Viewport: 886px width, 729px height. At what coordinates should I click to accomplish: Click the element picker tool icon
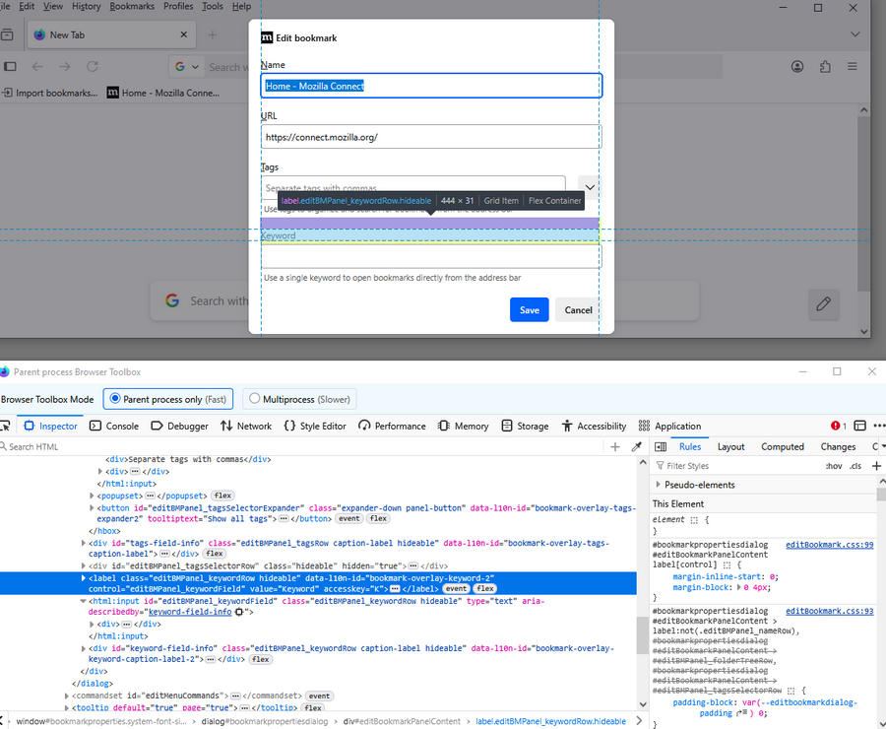pyautogui.click(x=5, y=426)
